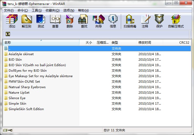Click folder icon of BJD Skin
Viewport: 194px width, 135px height.
[x=6, y=59]
